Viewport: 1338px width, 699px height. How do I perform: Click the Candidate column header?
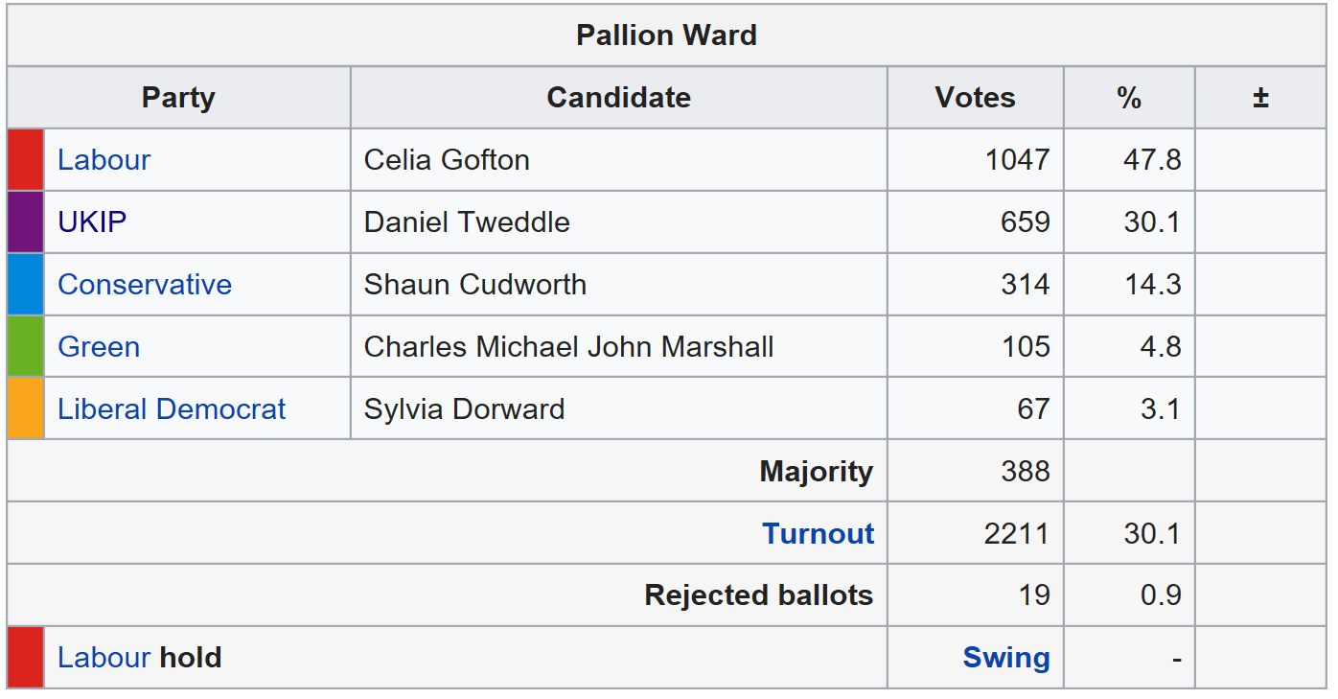pos(618,98)
